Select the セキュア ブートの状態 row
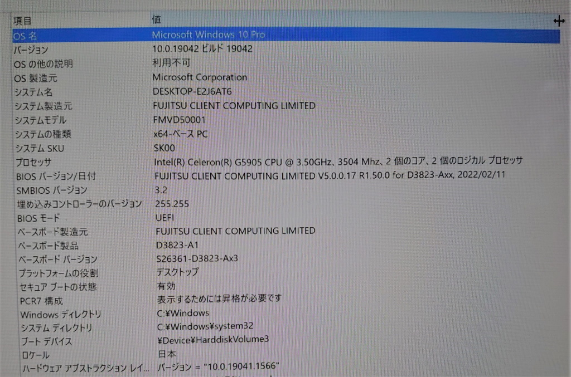The image size is (571, 377). pyautogui.click(x=58, y=287)
